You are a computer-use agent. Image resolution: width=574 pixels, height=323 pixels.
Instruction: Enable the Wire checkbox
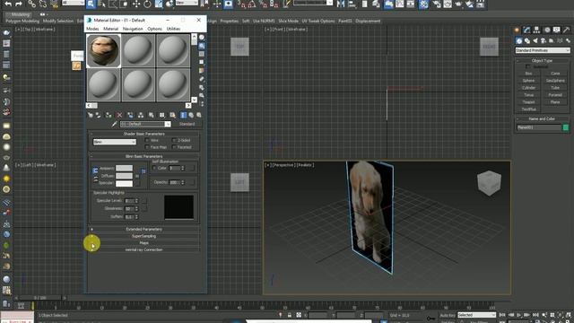click(x=147, y=140)
